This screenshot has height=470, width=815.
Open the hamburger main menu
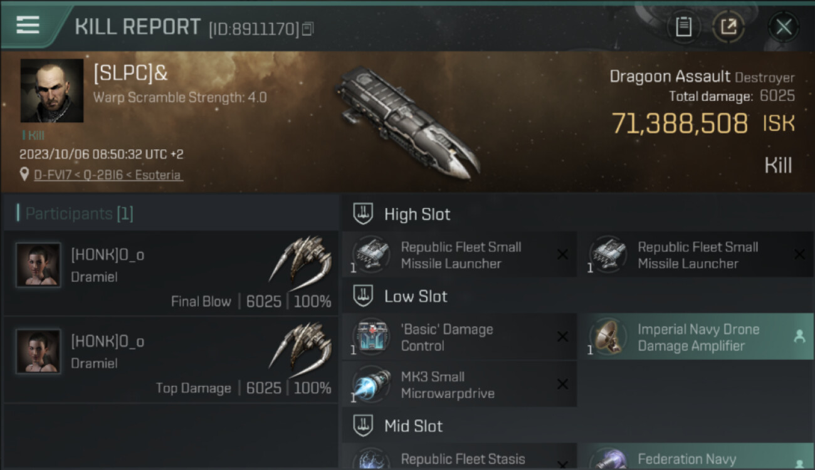[28, 26]
